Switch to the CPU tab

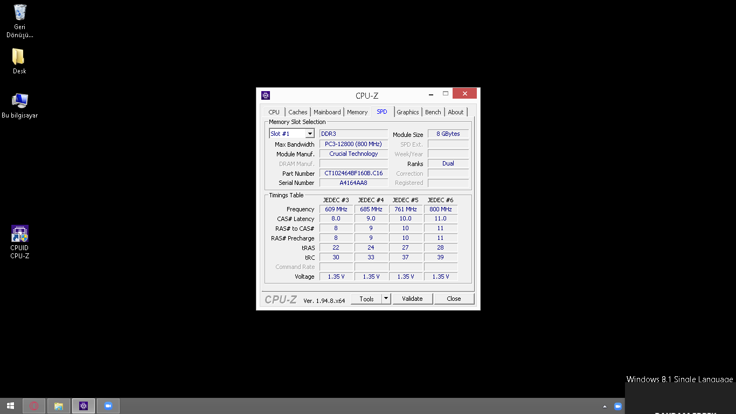pyautogui.click(x=274, y=112)
